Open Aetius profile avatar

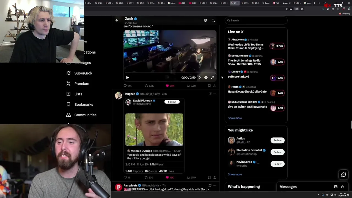pos(231,140)
